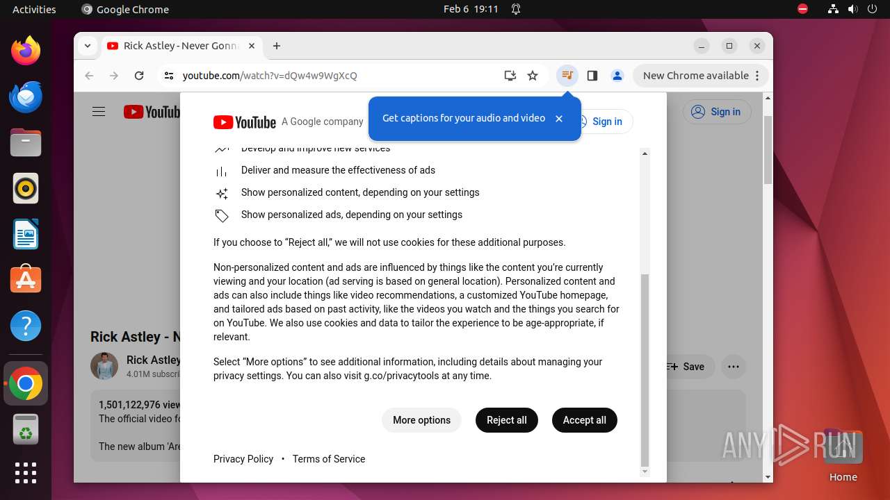Click Sign in button on YouTube header
Image resolution: width=890 pixels, height=500 pixels.
[x=717, y=112]
